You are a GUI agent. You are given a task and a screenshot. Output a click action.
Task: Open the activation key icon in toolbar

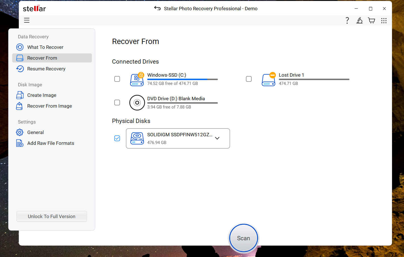point(359,20)
